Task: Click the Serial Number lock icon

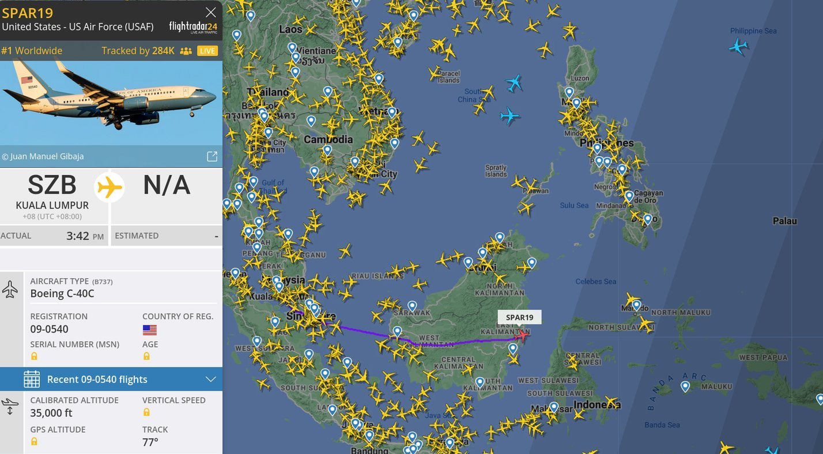Action: [34, 356]
